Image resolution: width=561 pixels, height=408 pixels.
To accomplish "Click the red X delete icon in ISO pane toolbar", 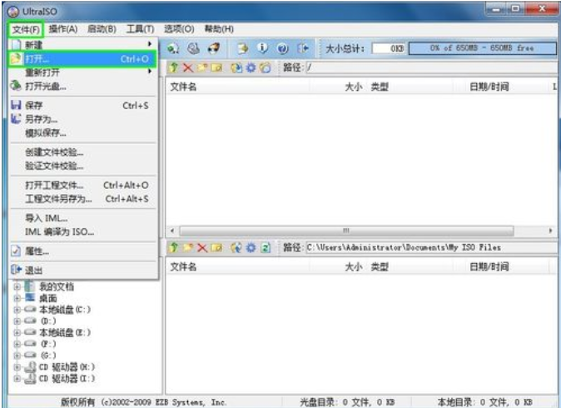I will [x=188, y=67].
